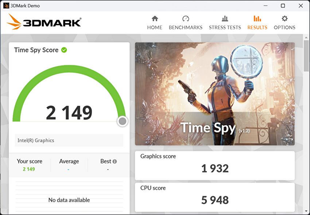Click the Time Spy artwork thumbnail

[214, 94]
